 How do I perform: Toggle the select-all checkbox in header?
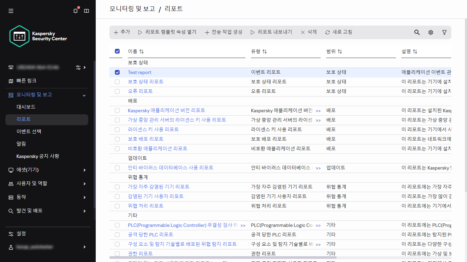[117, 51]
